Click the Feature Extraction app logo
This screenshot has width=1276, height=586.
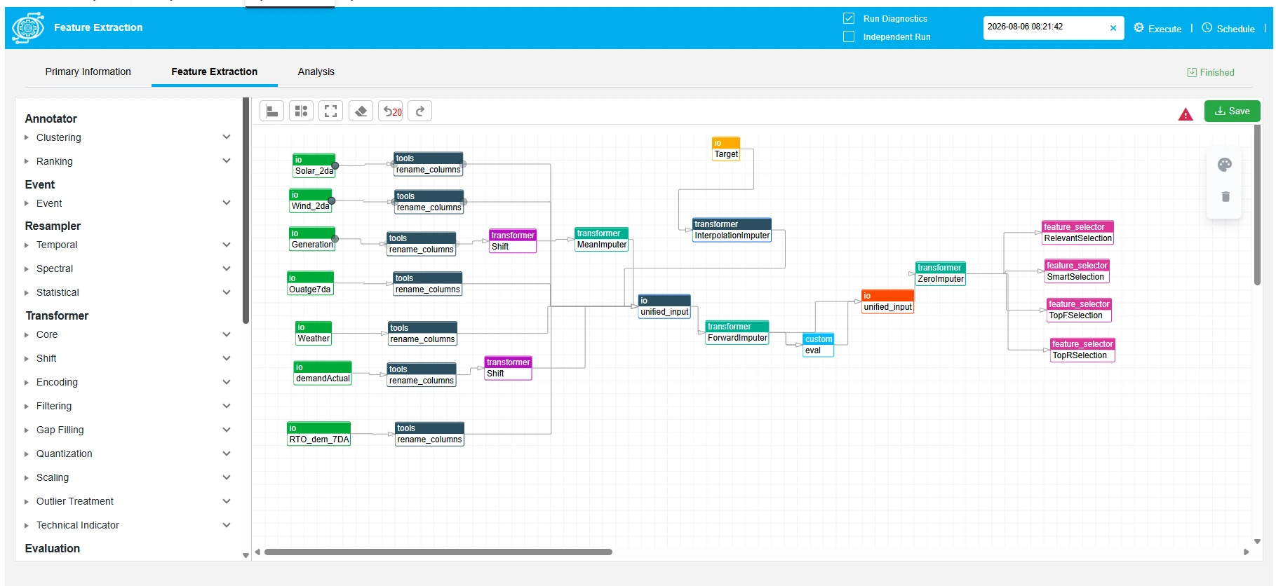[x=28, y=28]
